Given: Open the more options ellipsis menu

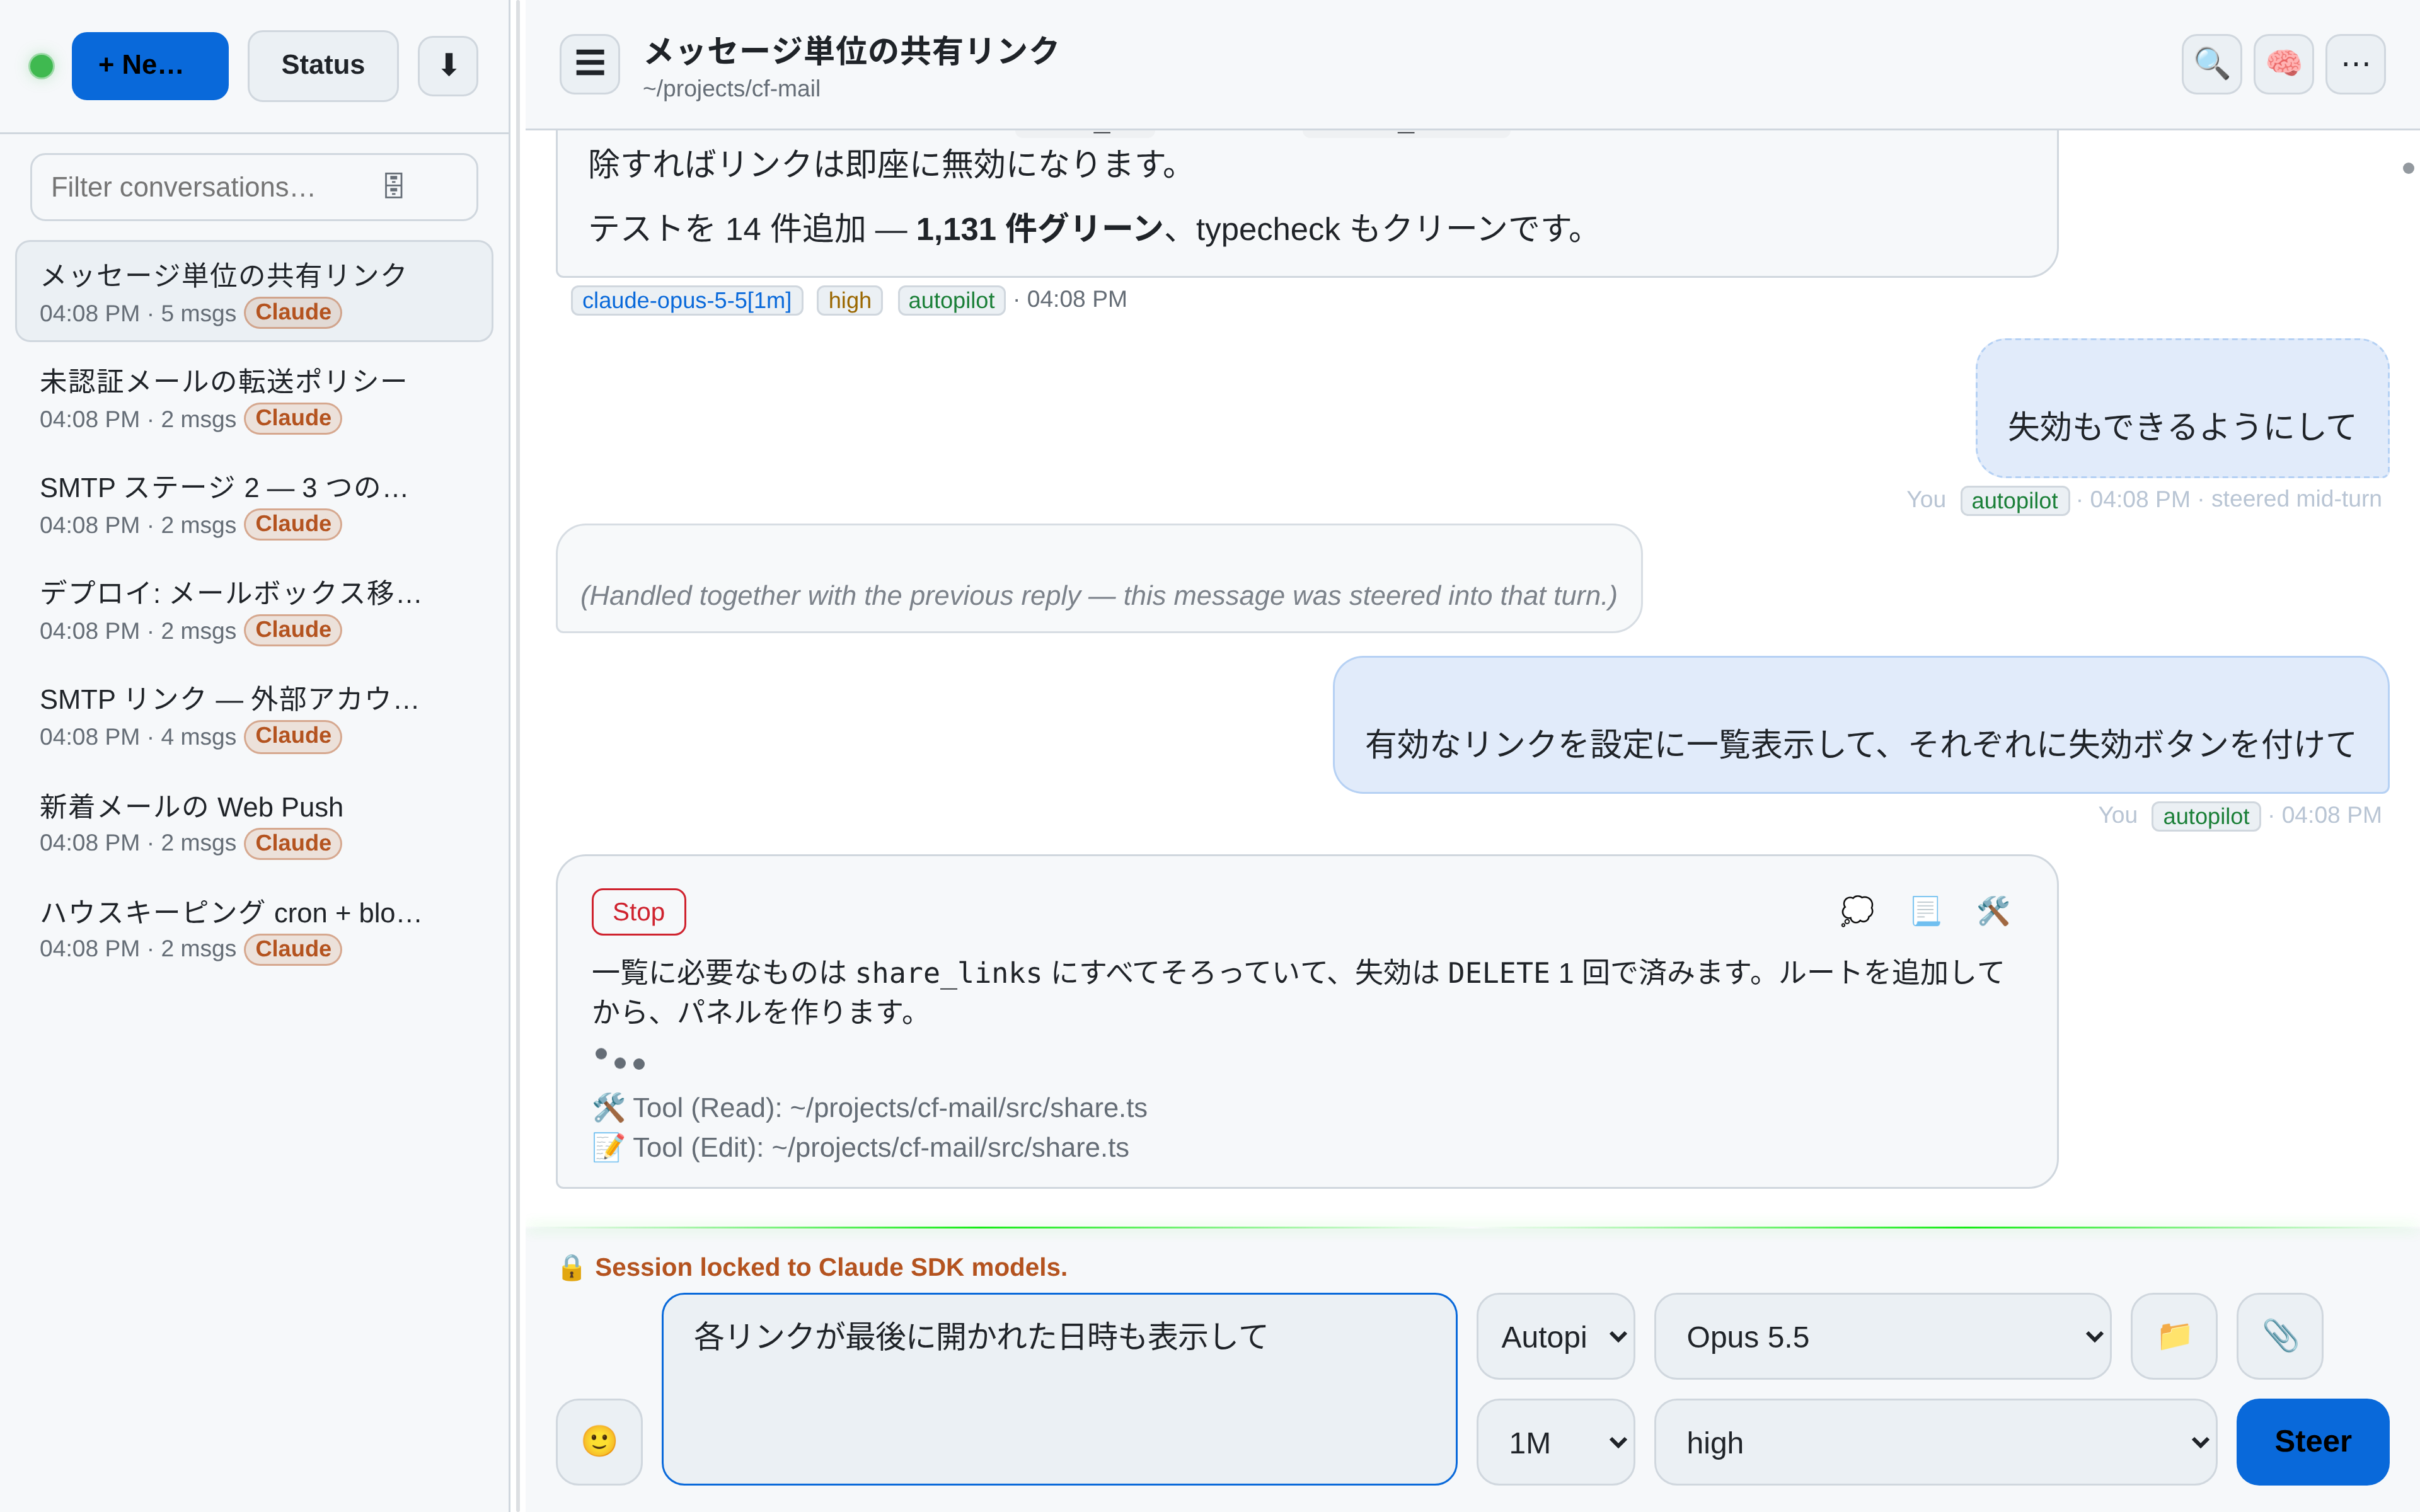Looking at the screenshot, I should click(x=2355, y=64).
